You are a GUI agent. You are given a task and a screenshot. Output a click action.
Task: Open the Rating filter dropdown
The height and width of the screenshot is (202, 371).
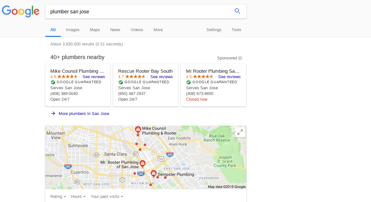[58, 196]
